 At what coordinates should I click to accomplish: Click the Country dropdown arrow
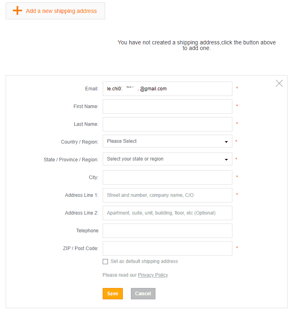tap(226, 142)
